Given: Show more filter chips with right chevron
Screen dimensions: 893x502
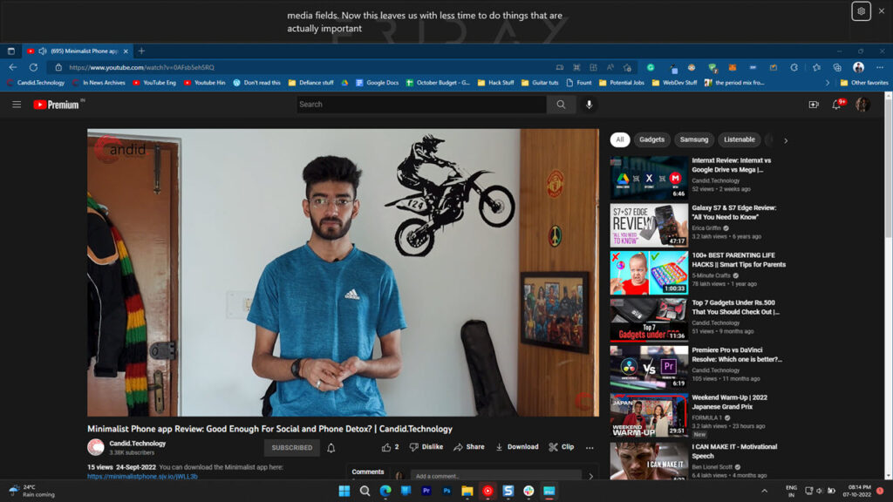Looking at the screenshot, I should point(786,140).
